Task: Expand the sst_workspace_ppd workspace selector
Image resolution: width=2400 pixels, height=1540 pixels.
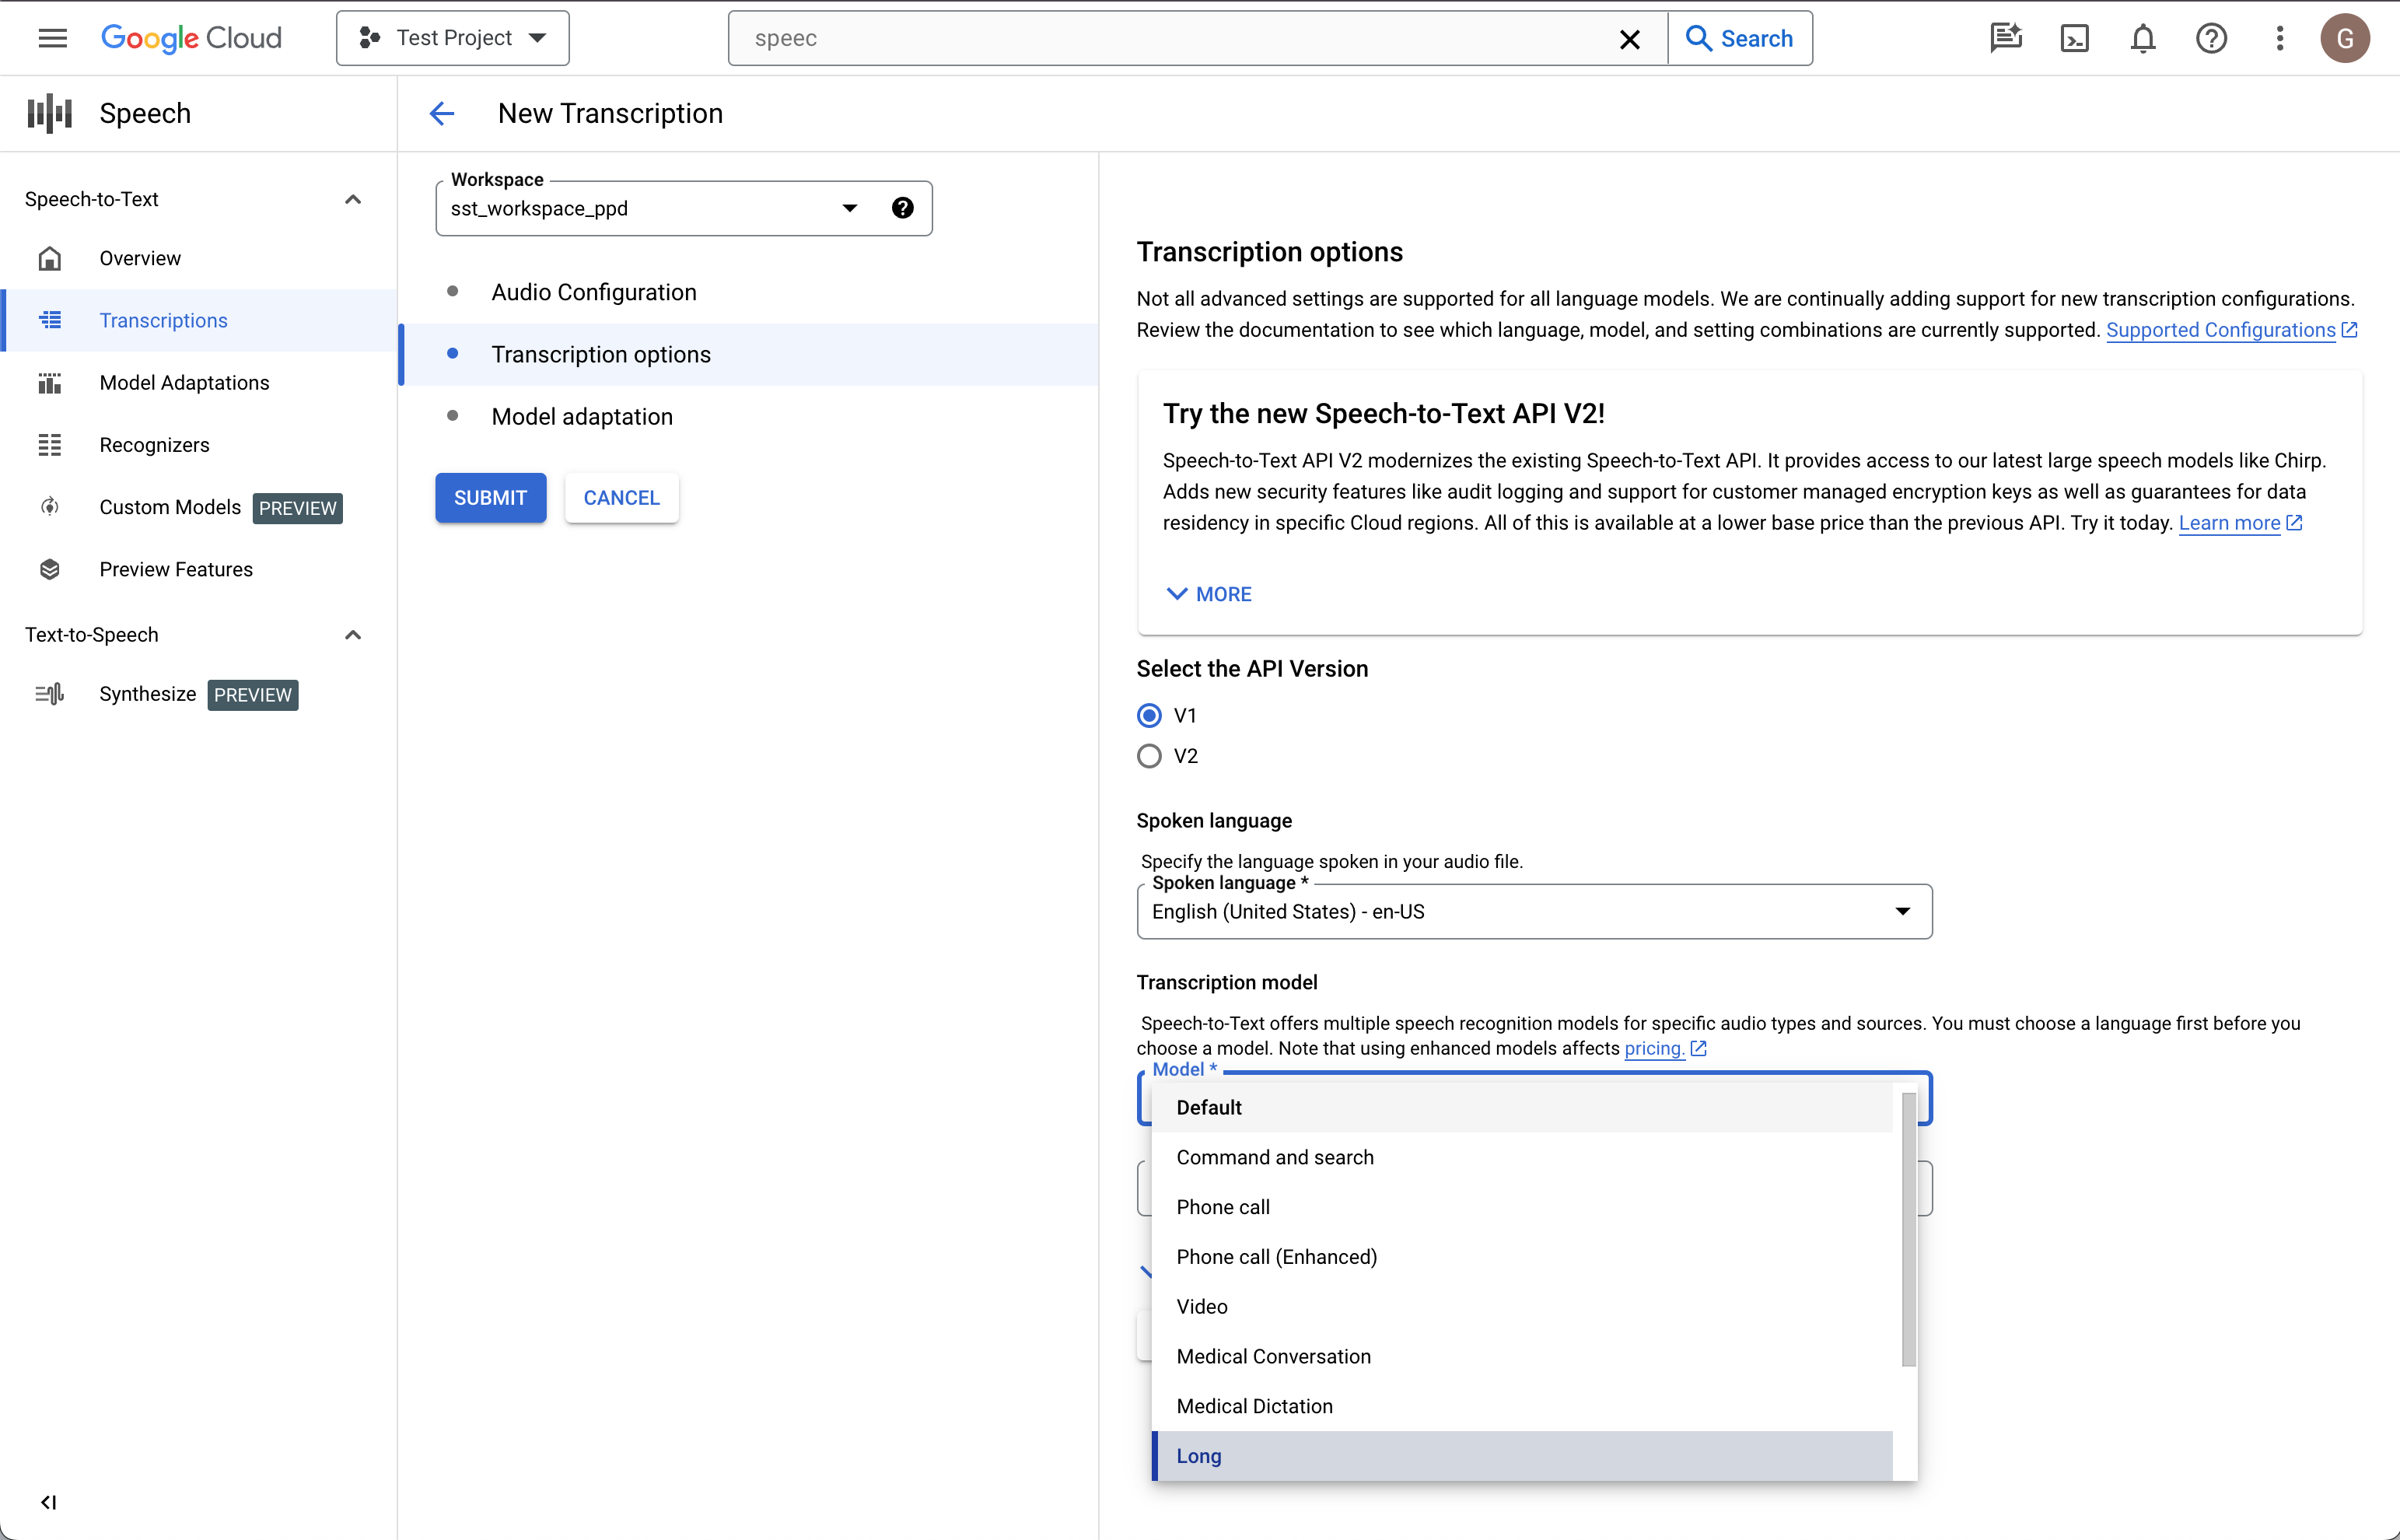Action: [x=850, y=207]
